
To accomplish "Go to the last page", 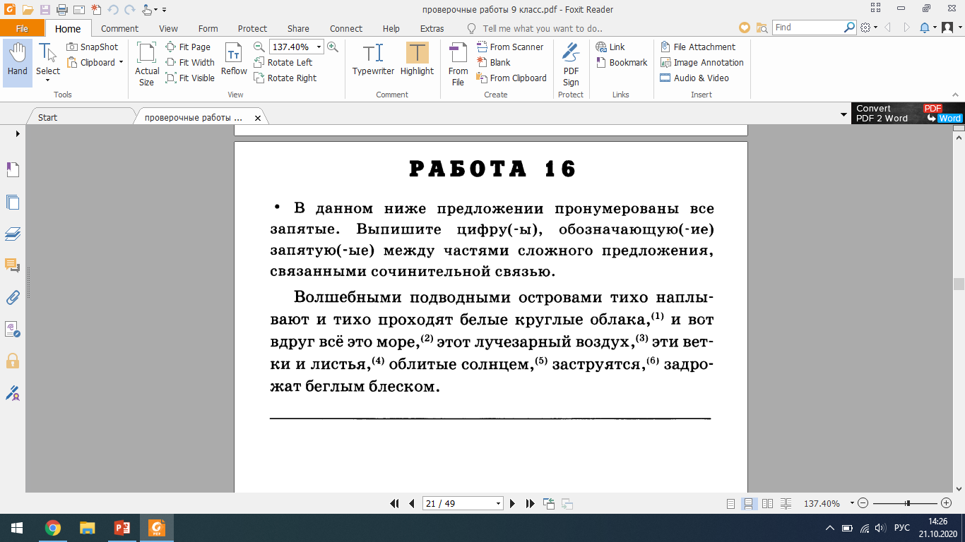I will [x=531, y=503].
